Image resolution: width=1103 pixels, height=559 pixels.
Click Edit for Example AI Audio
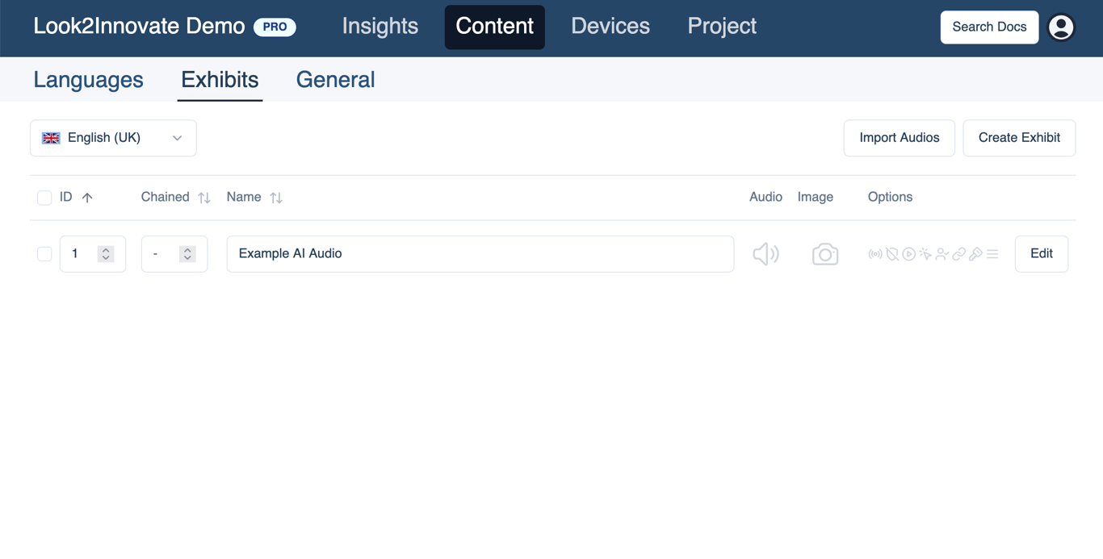(x=1042, y=254)
